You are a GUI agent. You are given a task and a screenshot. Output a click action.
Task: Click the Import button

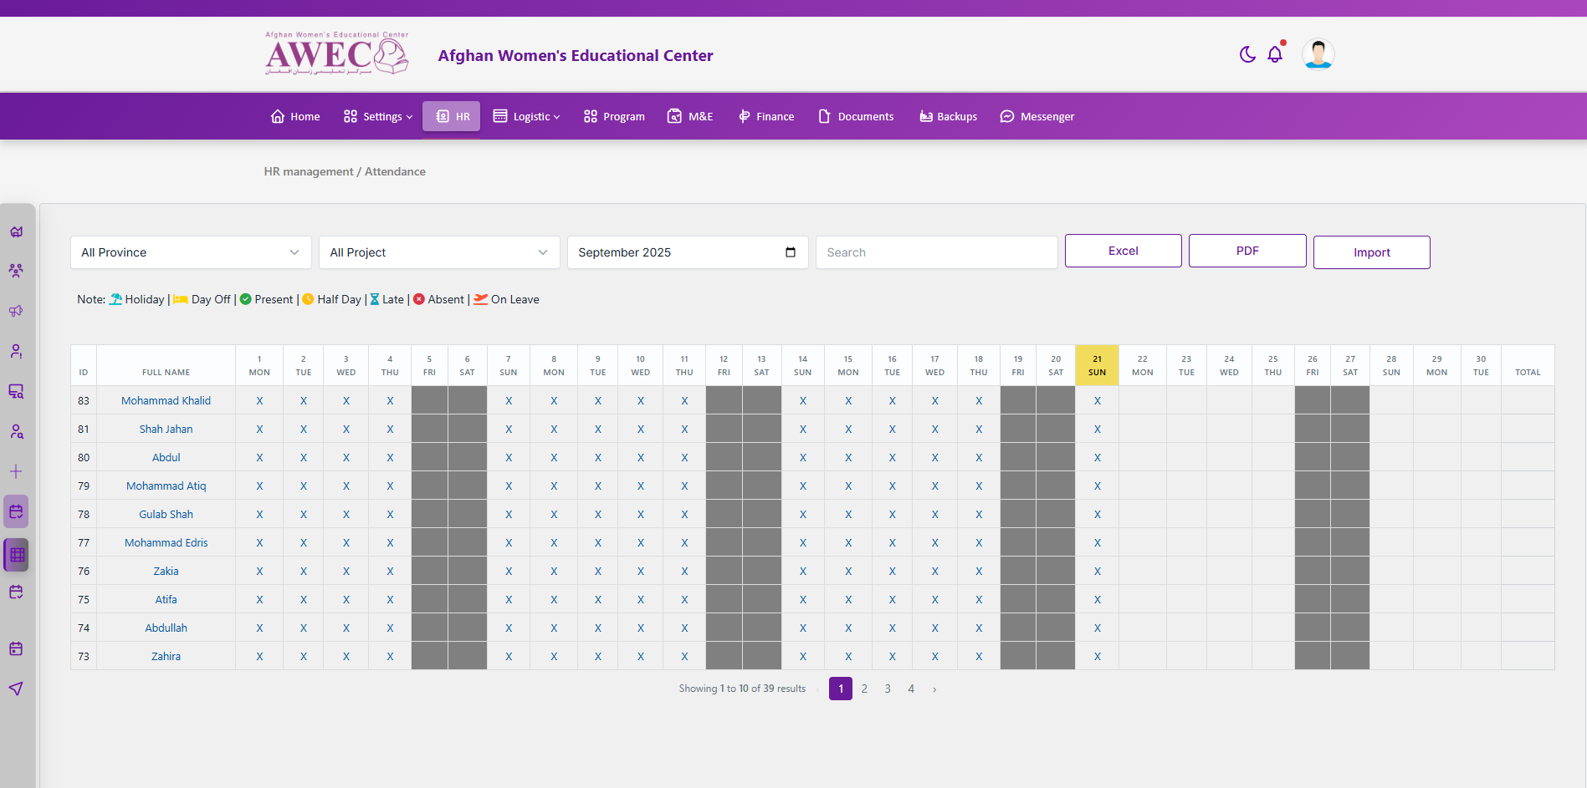point(1371,252)
